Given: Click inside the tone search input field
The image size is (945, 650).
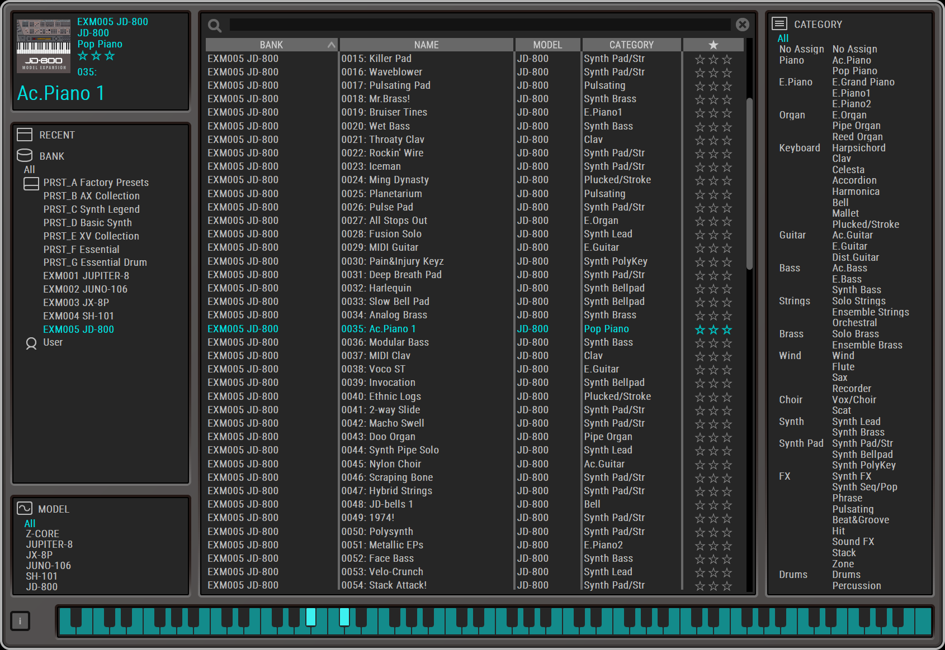Looking at the screenshot, I should pos(480,25).
